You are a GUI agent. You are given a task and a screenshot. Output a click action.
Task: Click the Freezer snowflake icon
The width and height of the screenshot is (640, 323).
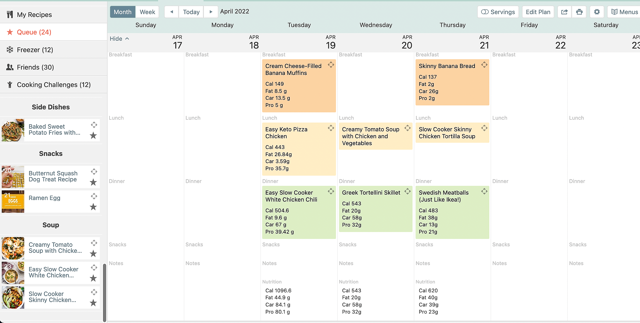coord(10,50)
